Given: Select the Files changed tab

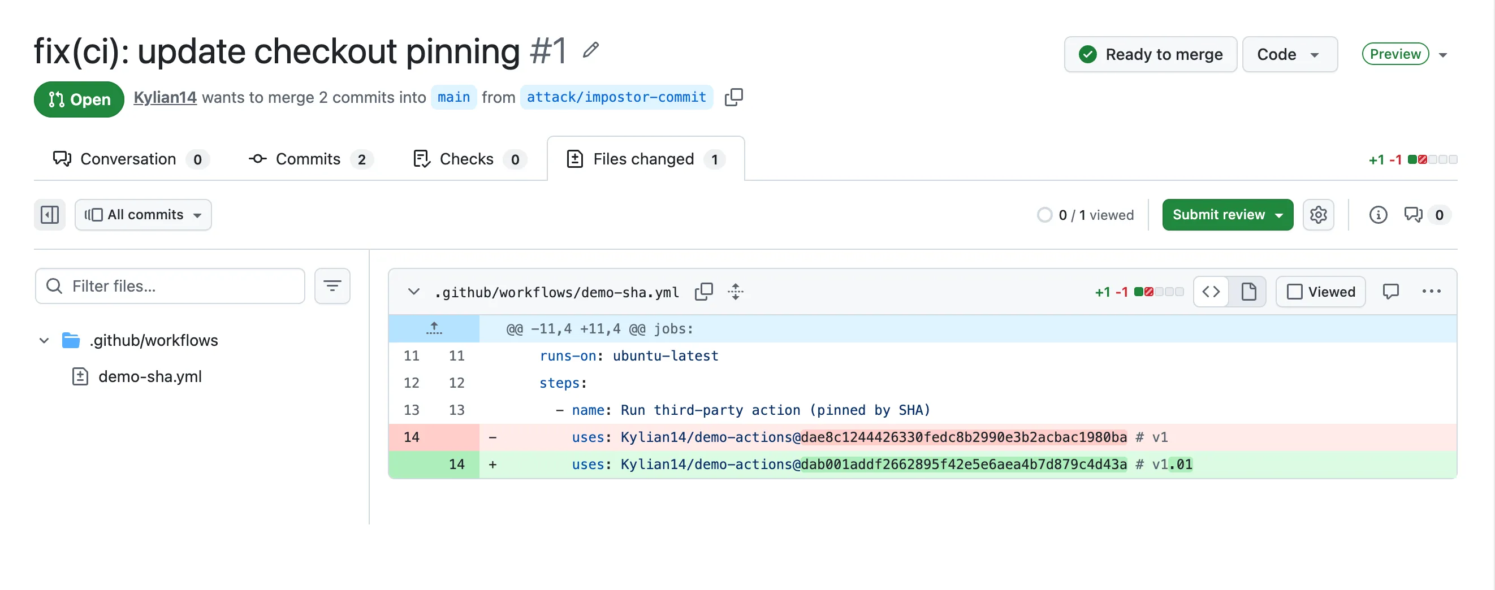Looking at the screenshot, I should (x=645, y=159).
